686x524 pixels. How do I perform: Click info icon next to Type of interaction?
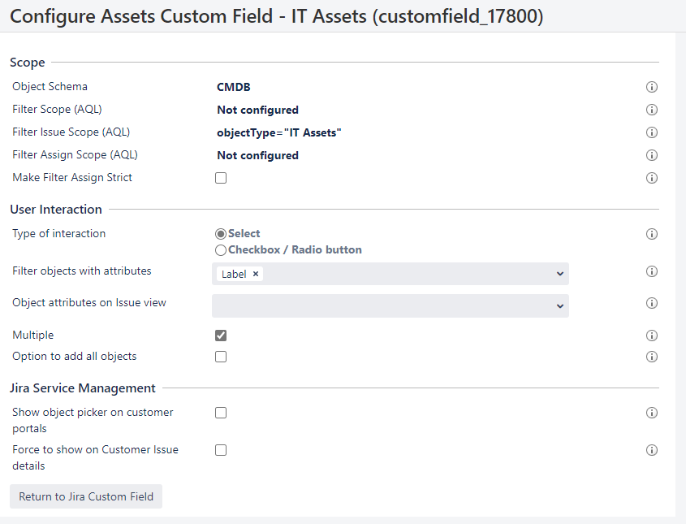coord(652,233)
